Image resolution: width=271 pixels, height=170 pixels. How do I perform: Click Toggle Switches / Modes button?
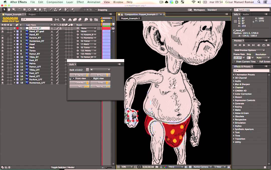(x=62, y=167)
